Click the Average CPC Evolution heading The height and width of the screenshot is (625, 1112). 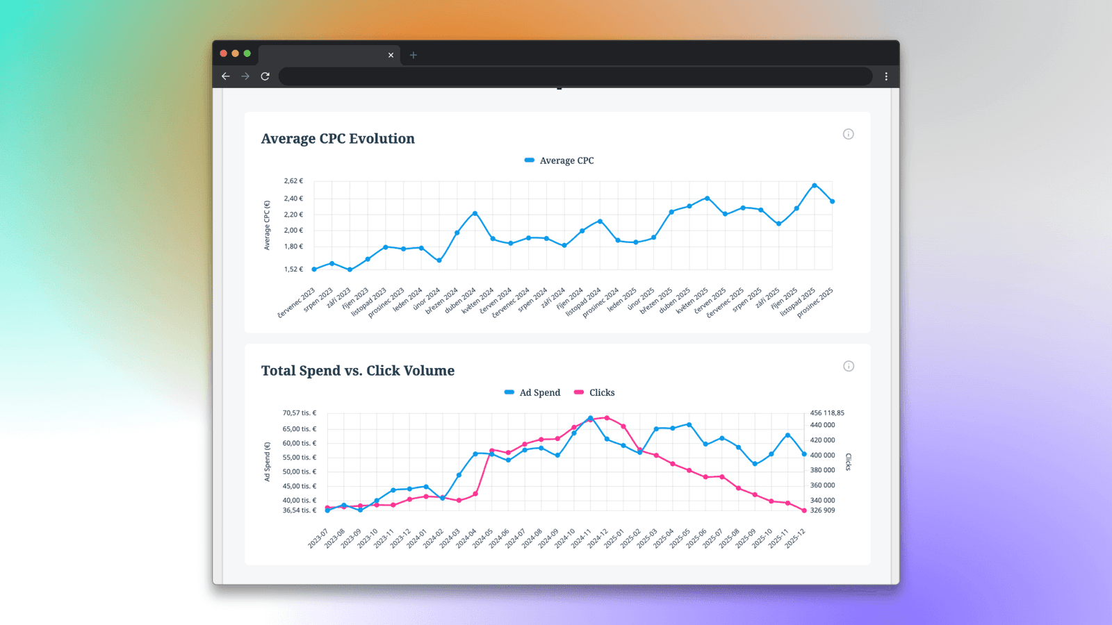click(338, 138)
